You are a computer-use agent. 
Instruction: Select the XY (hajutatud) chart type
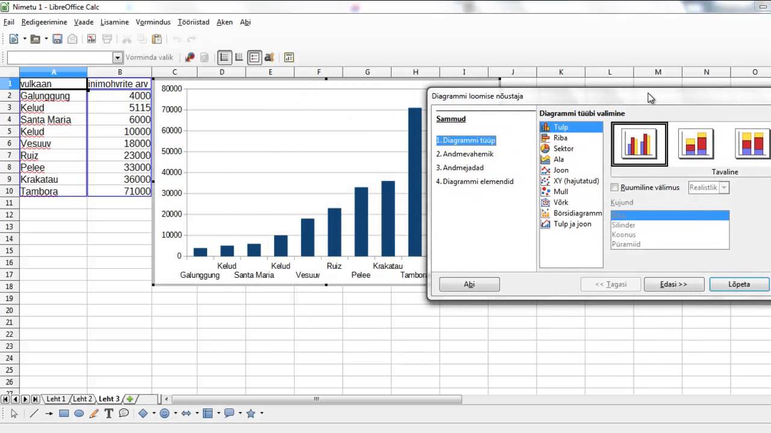(x=571, y=181)
